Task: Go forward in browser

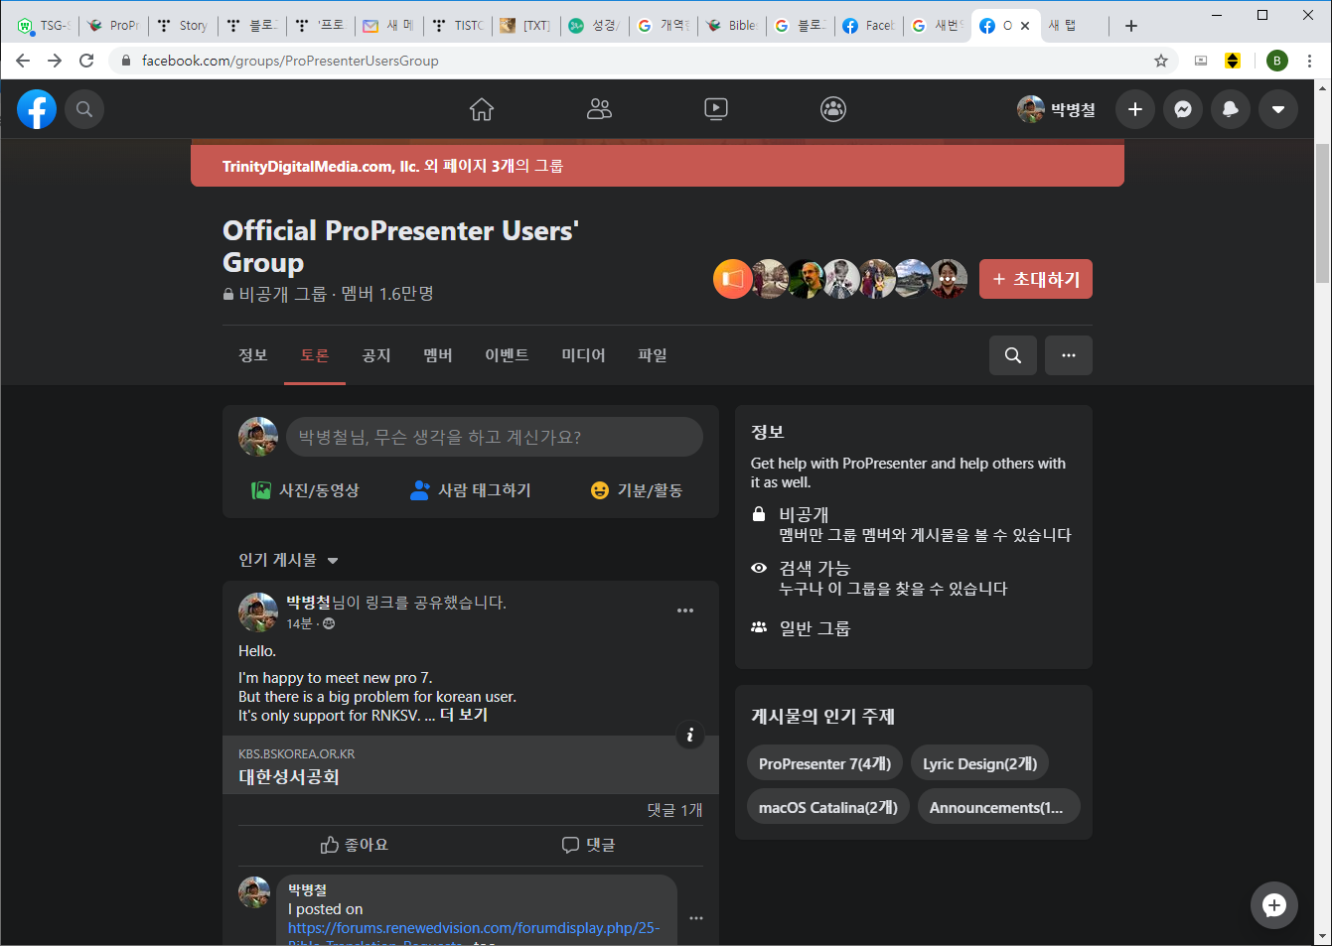Action: 55,61
